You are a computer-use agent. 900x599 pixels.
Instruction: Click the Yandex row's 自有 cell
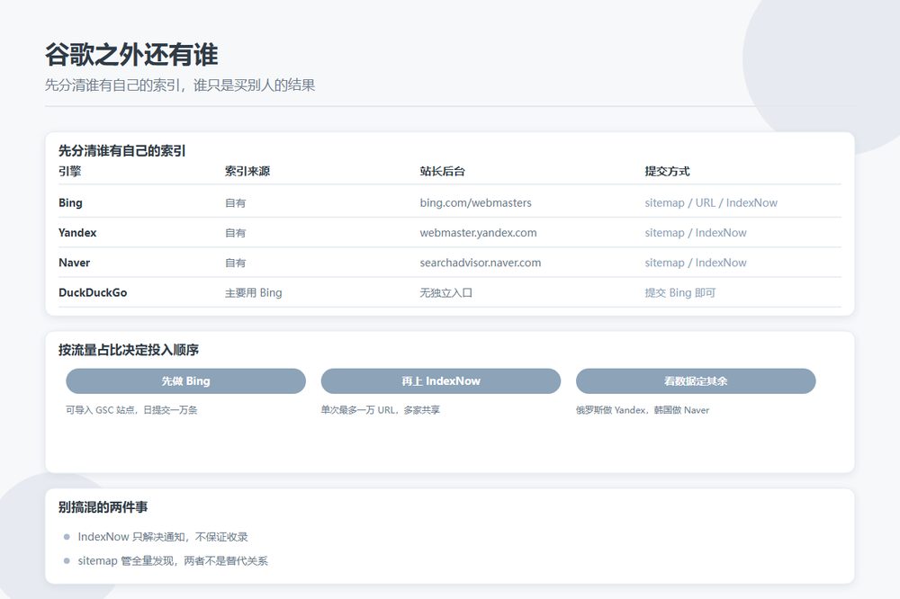[235, 233]
